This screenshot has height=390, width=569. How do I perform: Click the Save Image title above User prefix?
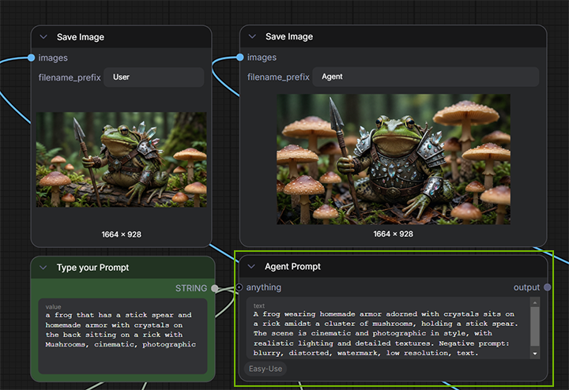[x=81, y=37]
